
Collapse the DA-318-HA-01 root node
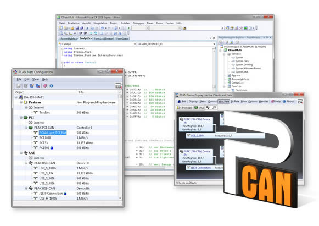[16, 97]
